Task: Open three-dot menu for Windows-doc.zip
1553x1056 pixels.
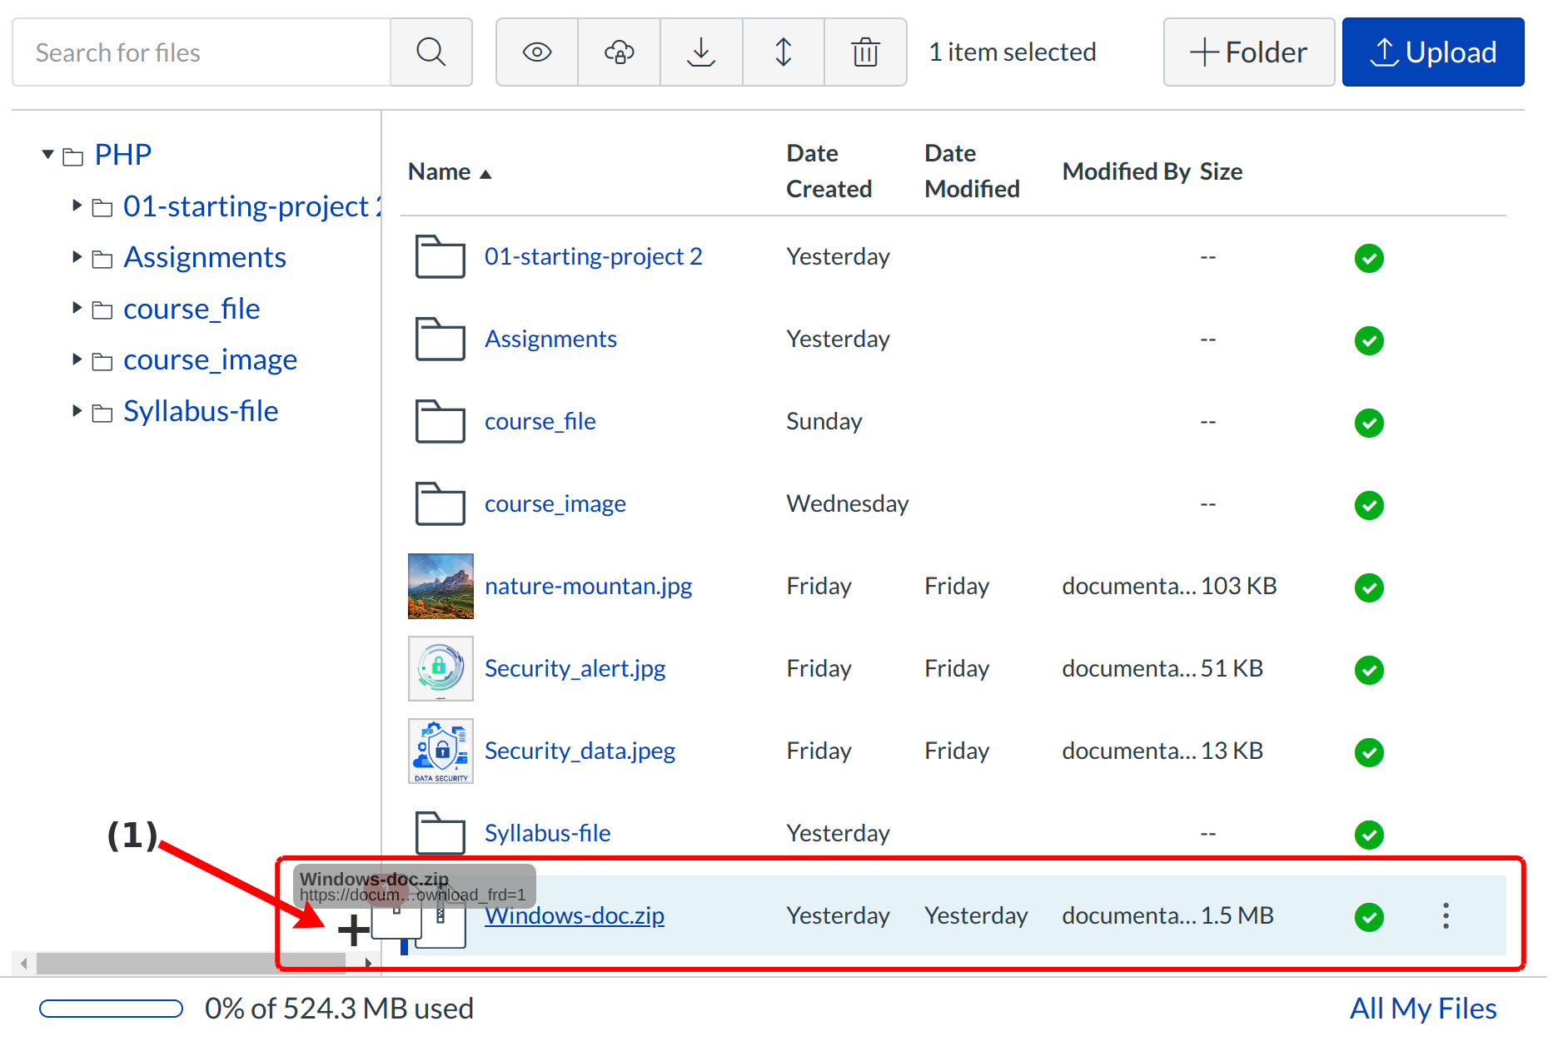Action: point(1446,916)
